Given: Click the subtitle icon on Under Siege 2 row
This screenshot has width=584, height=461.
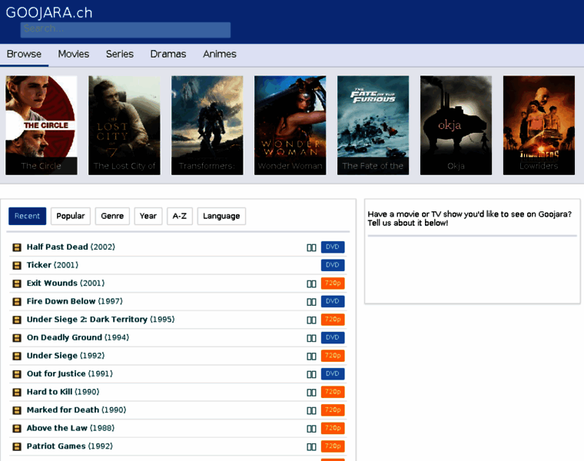Looking at the screenshot, I should click(311, 320).
